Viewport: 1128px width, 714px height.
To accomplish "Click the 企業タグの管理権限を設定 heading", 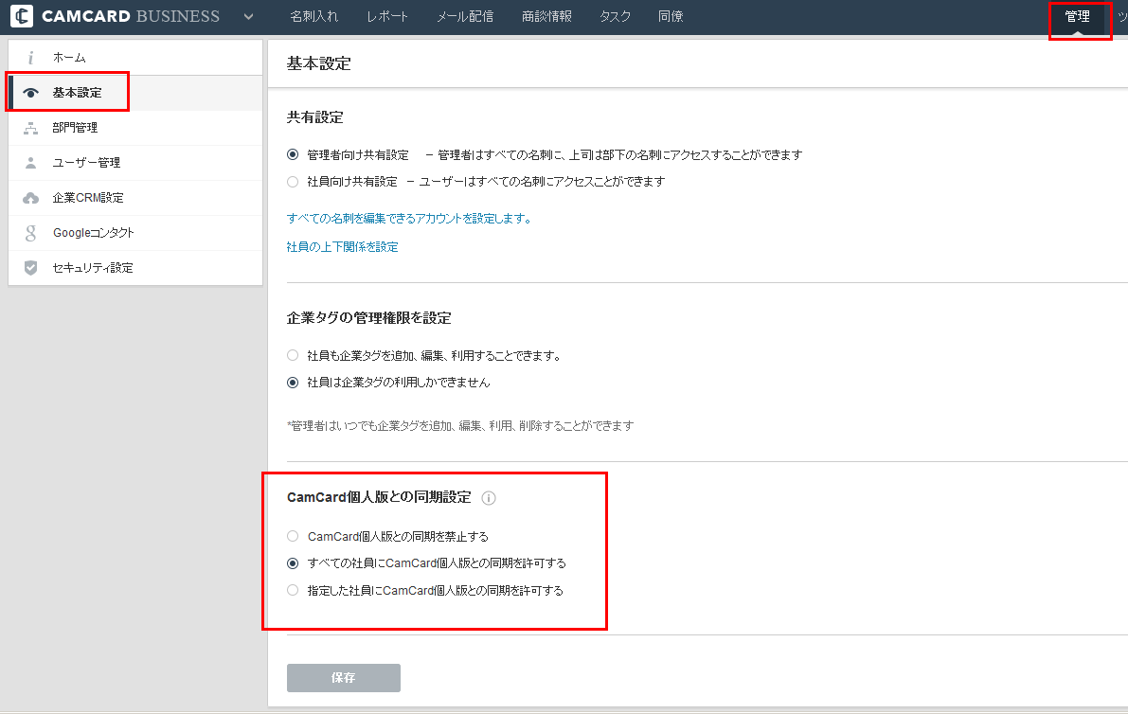I will 369,318.
